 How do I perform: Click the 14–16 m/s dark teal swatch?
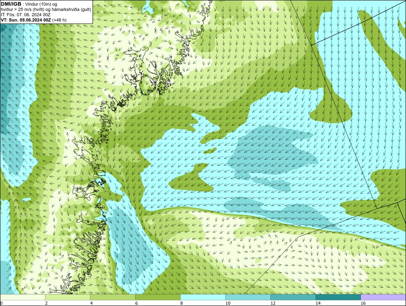click(x=338, y=297)
